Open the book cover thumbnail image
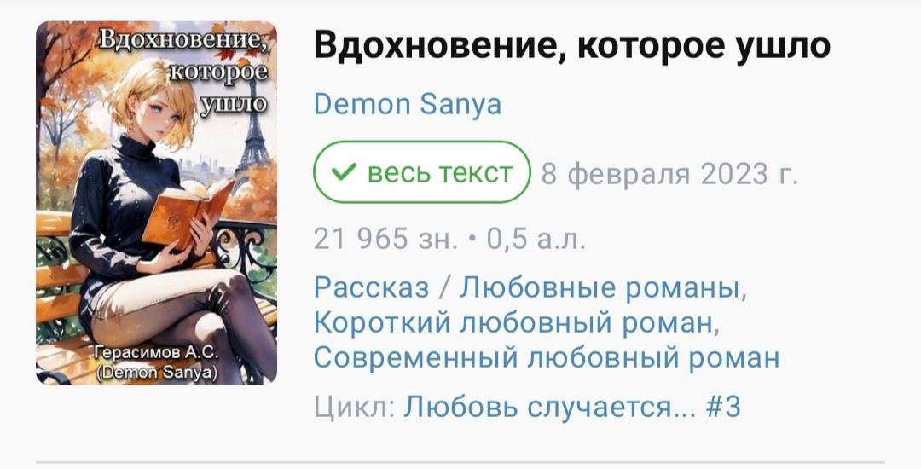 point(156,203)
